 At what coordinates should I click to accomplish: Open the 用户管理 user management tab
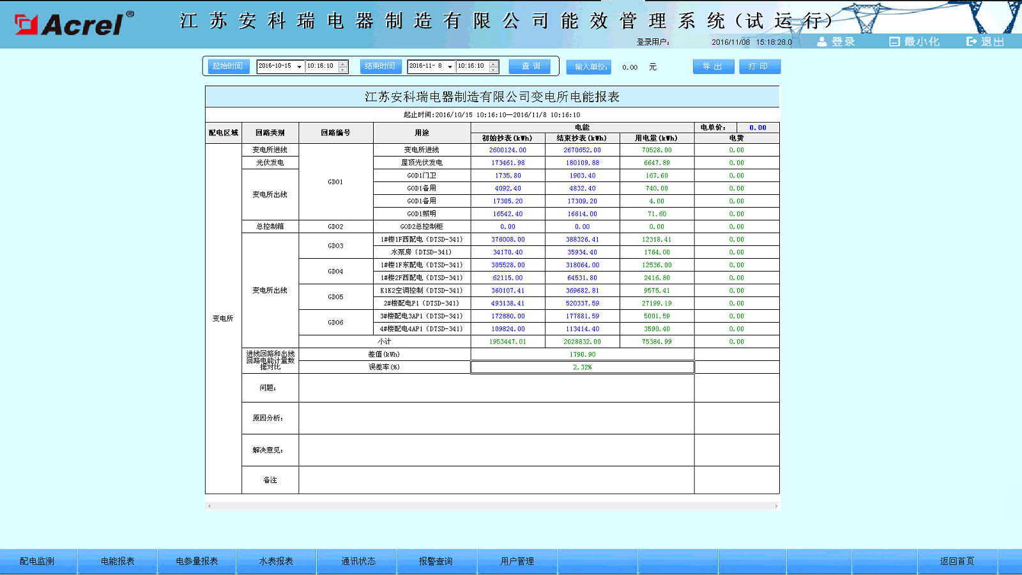517,561
